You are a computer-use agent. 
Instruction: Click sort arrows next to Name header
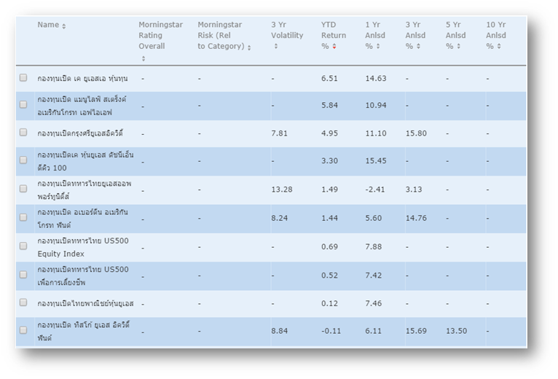pyautogui.click(x=64, y=26)
